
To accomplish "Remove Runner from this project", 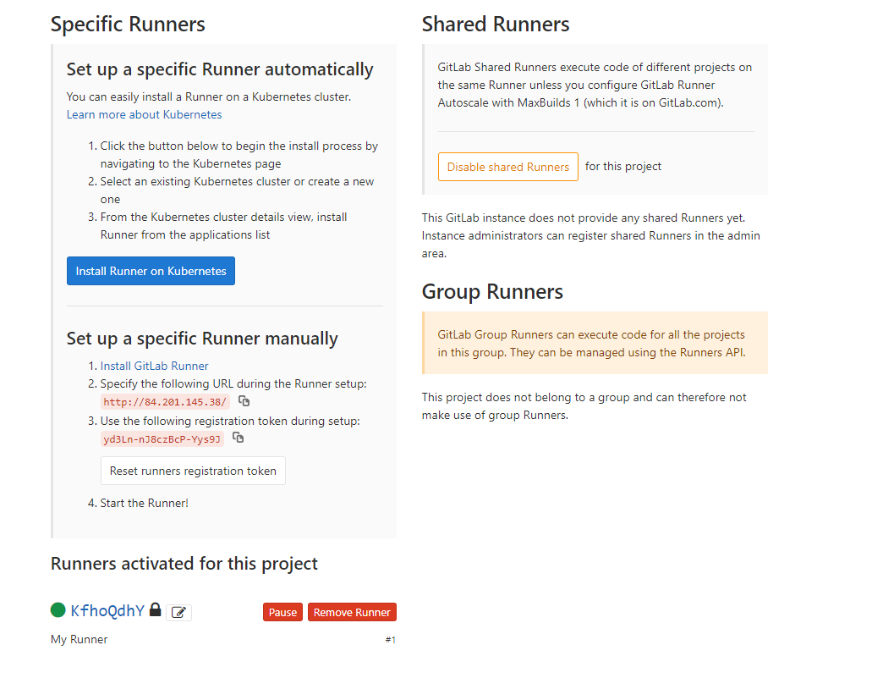I will 352,612.
